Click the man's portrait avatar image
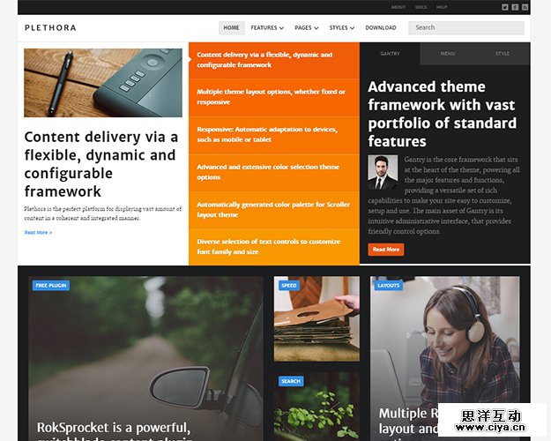This screenshot has height=441, width=551. [x=383, y=172]
